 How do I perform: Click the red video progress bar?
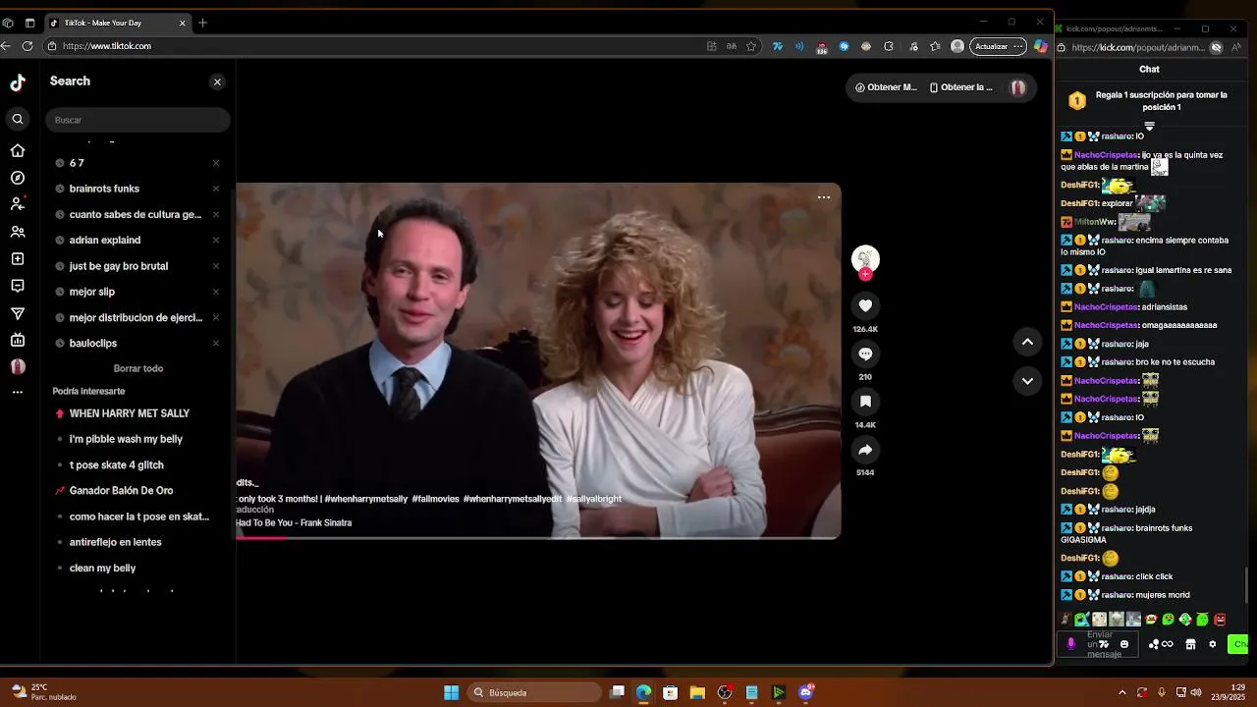click(262, 536)
